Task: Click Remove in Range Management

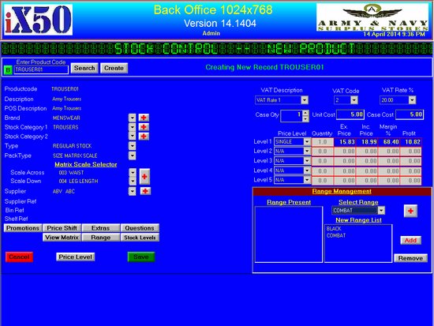Action: pos(410,258)
